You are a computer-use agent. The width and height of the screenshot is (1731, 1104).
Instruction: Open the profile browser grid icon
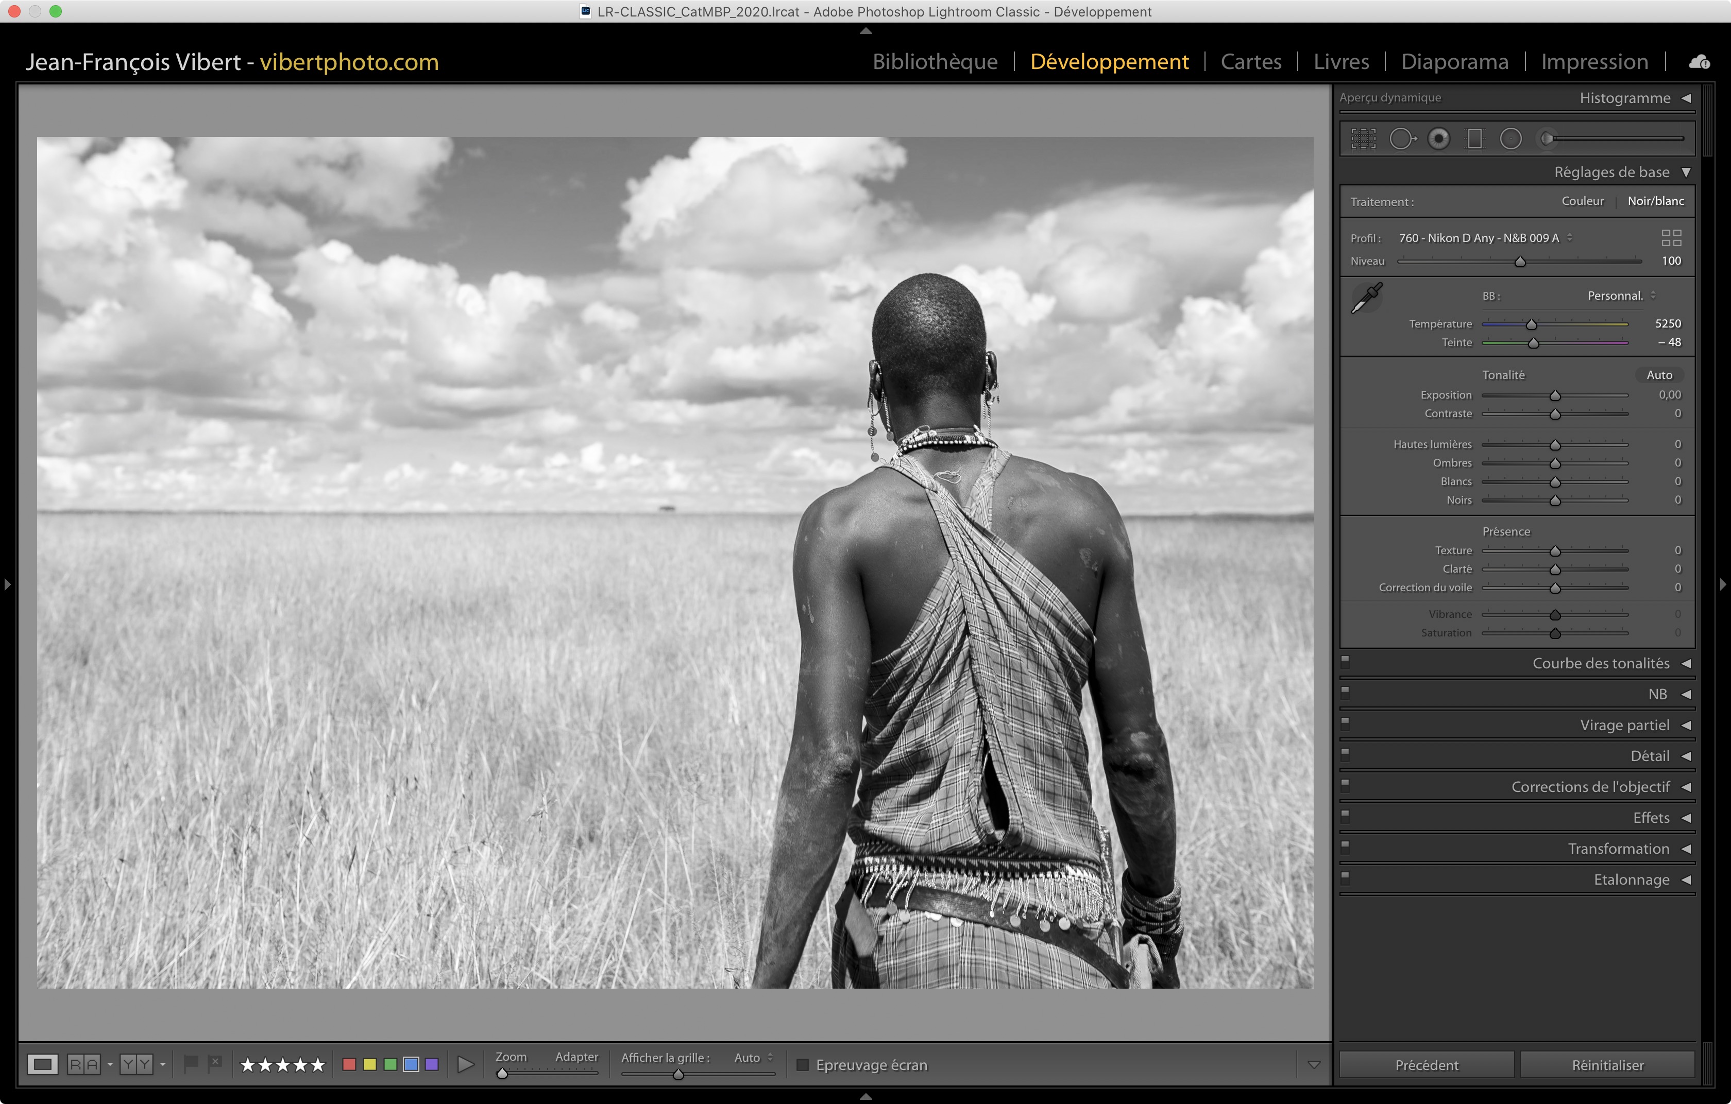[x=1671, y=238]
